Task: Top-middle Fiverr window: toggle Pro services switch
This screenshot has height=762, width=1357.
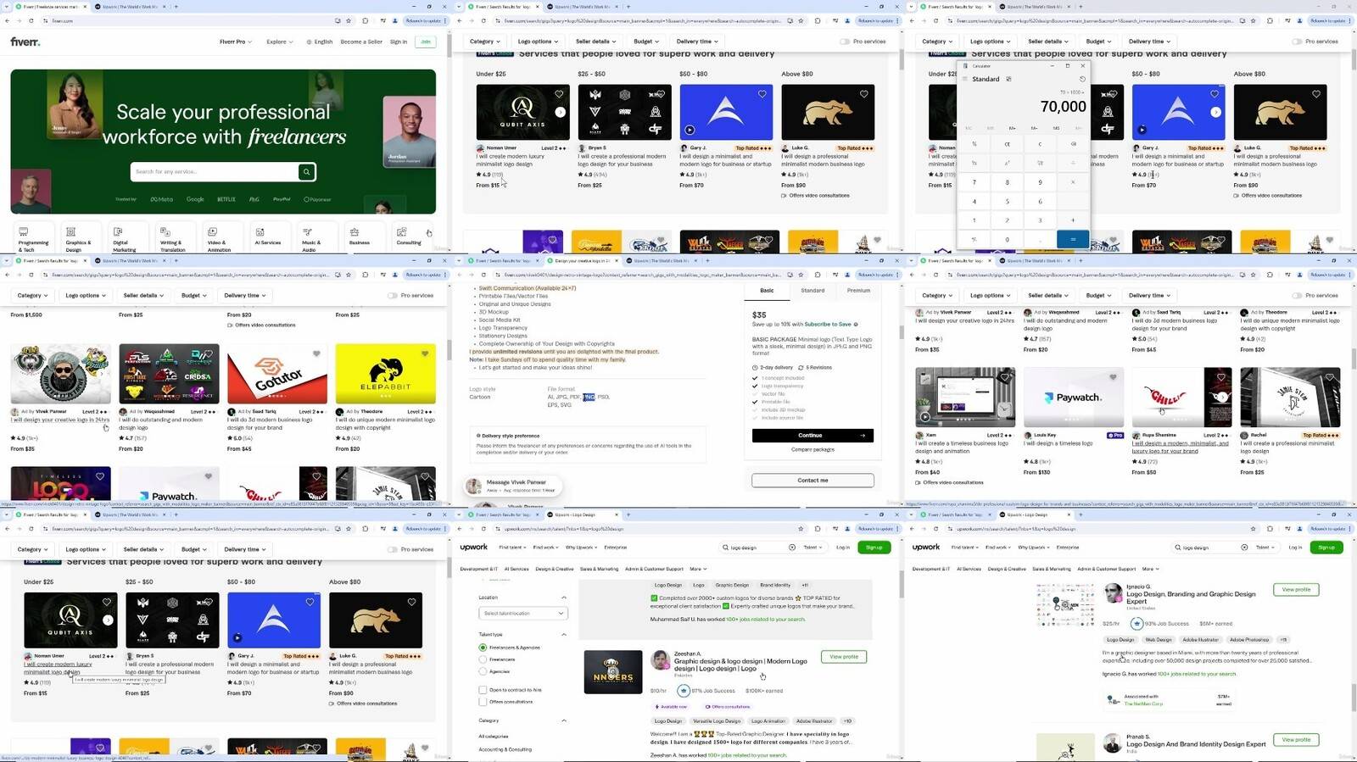Action: (x=845, y=42)
